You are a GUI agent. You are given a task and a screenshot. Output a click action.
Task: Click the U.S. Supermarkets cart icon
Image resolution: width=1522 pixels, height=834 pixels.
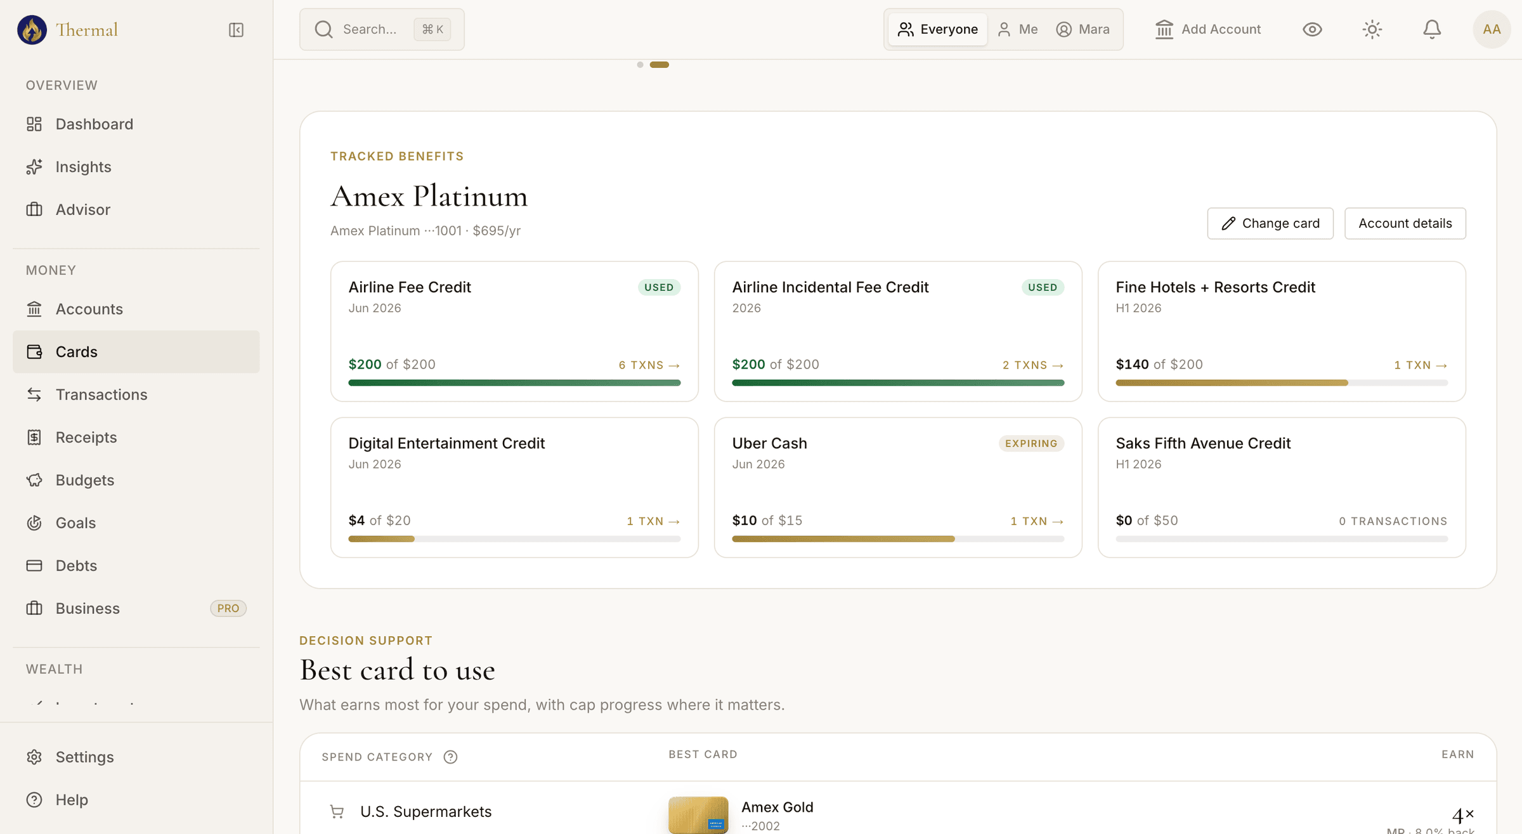coord(337,811)
